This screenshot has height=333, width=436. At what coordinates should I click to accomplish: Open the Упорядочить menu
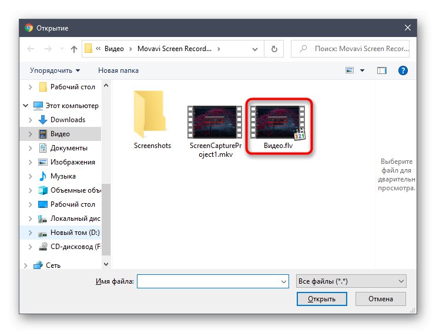[x=55, y=70]
